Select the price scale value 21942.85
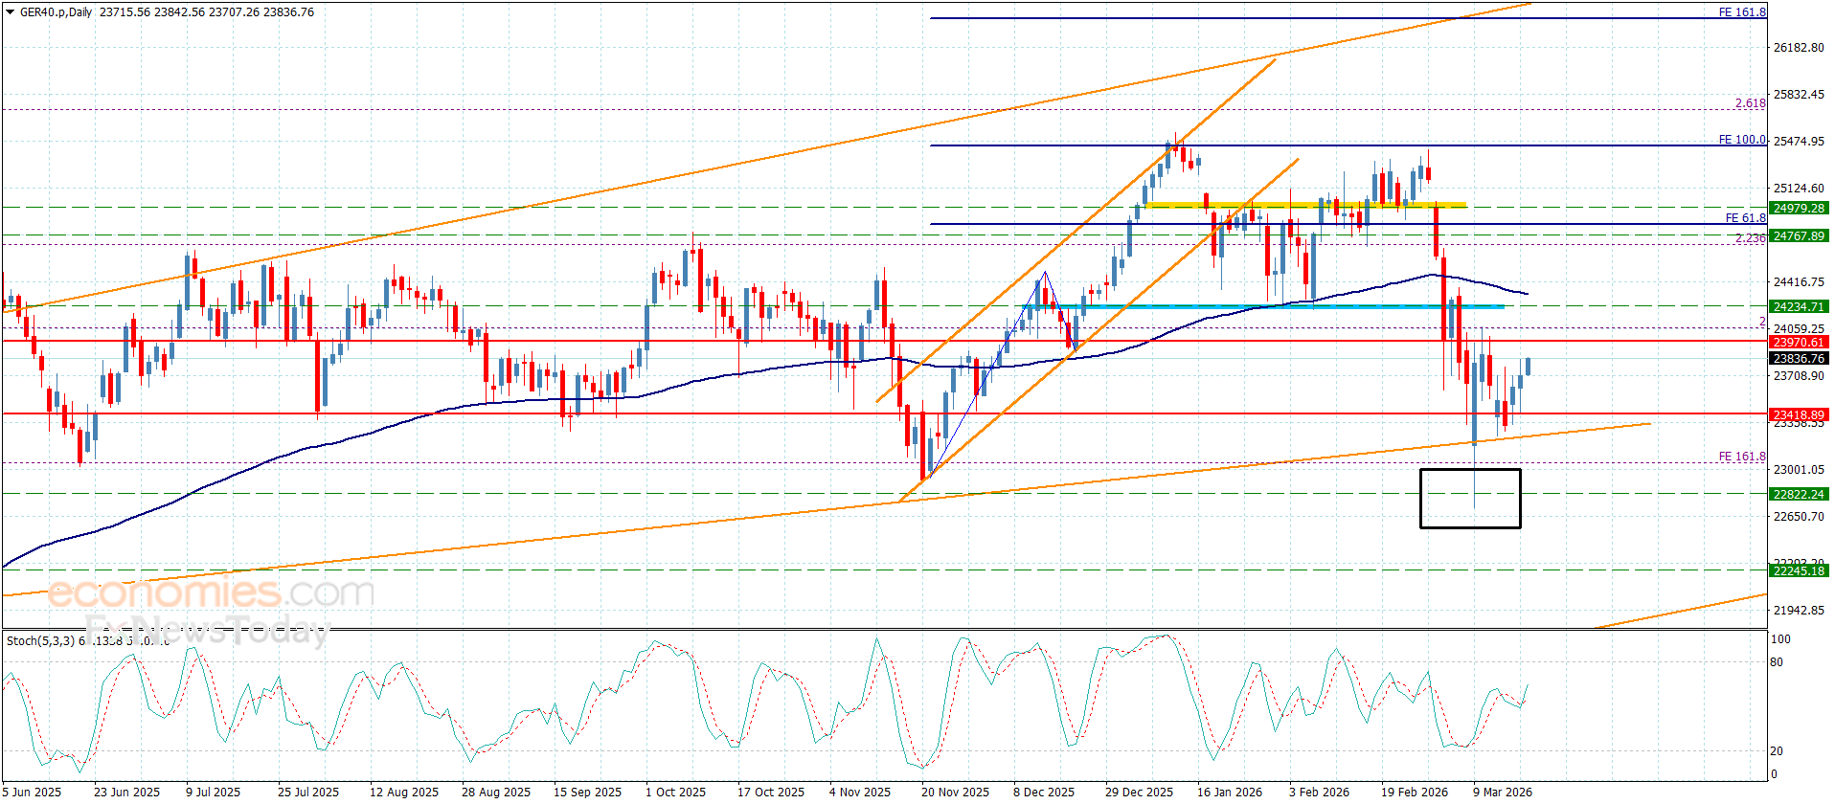Image resolution: width=1835 pixels, height=804 pixels. [x=1799, y=611]
